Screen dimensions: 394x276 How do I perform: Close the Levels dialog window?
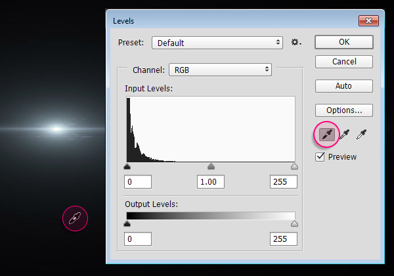click(368, 20)
